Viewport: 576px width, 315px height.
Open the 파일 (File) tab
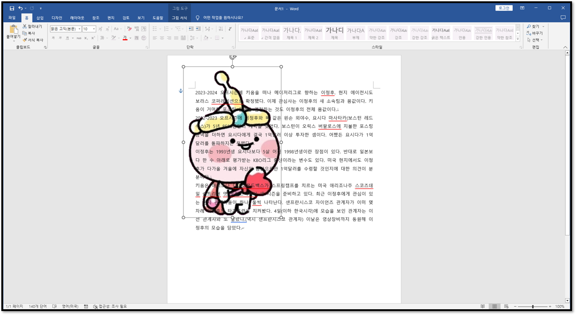pyautogui.click(x=12, y=18)
